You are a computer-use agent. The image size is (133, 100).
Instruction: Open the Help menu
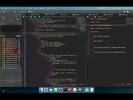54,8
